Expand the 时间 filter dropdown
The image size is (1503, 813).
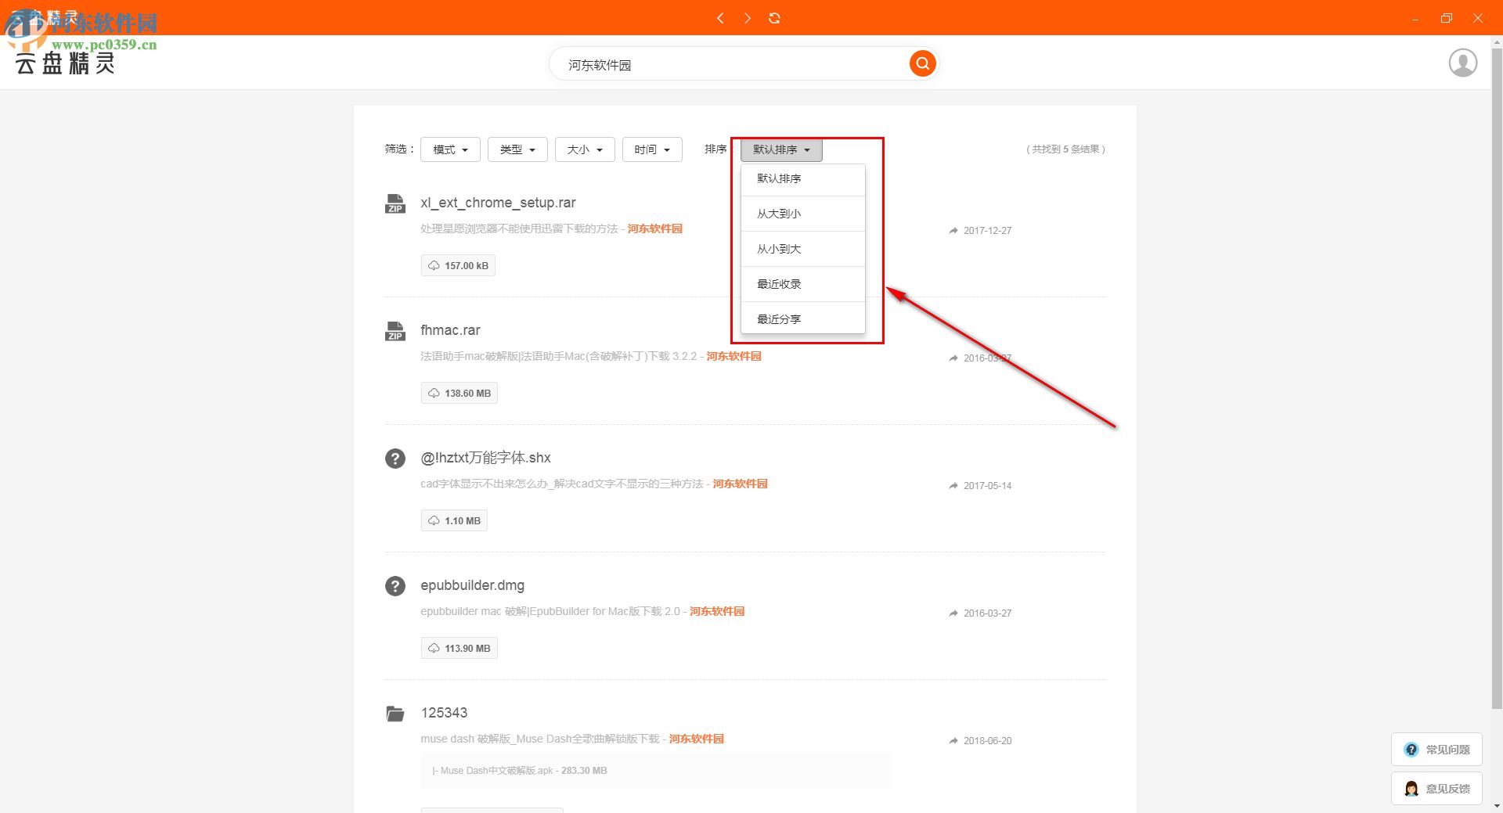click(651, 149)
